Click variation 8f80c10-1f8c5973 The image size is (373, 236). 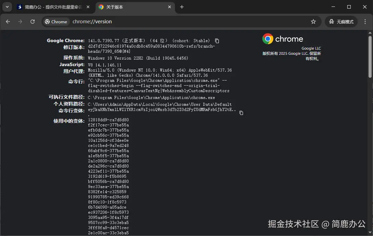(107, 202)
